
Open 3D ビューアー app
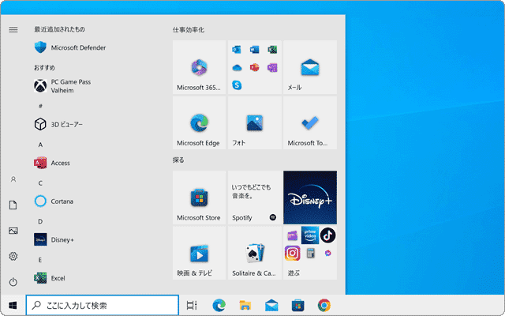pos(58,125)
